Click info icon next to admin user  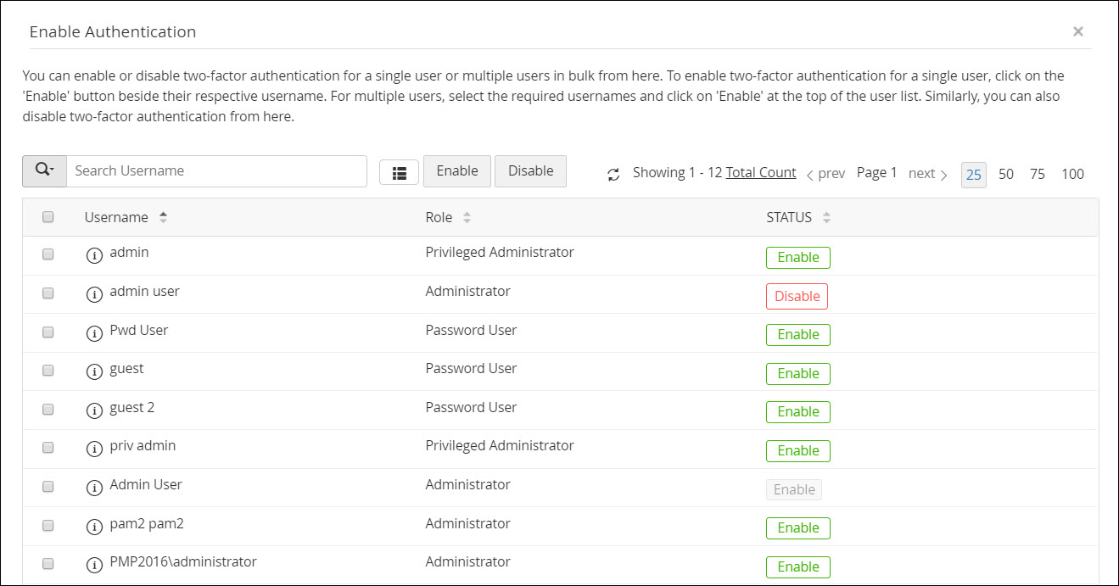(x=94, y=295)
